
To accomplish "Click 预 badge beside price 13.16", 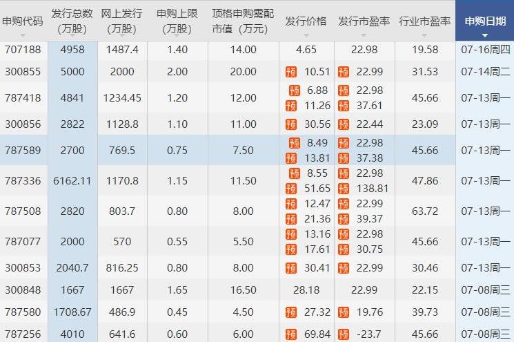I will [x=291, y=234].
